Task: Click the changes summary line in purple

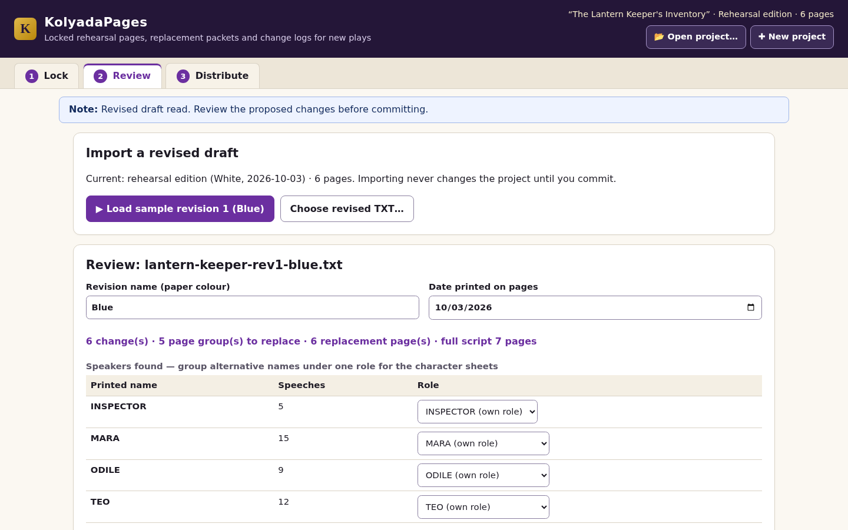Action: [x=311, y=342]
